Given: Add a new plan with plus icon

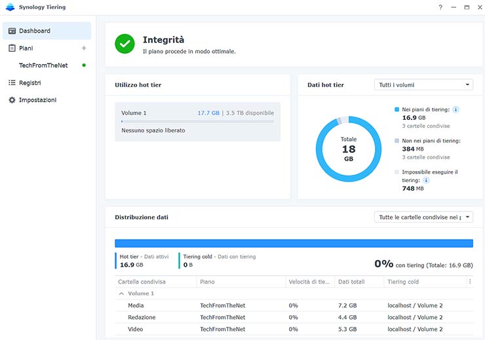Looking at the screenshot, I should tap(84, 48).
